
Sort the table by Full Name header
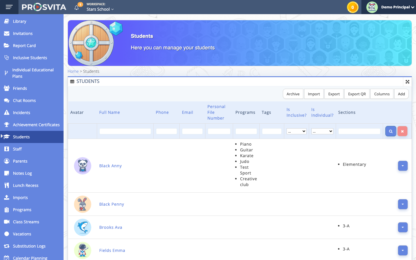coord(109,112)
